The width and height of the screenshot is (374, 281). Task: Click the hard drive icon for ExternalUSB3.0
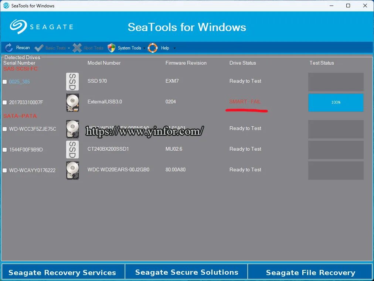click(72, 103)
